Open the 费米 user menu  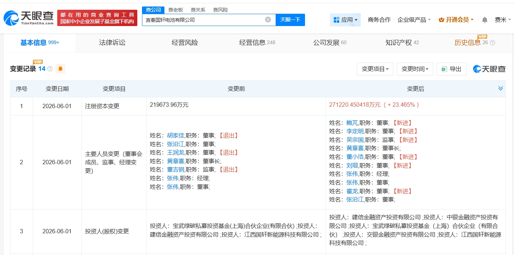502,20
